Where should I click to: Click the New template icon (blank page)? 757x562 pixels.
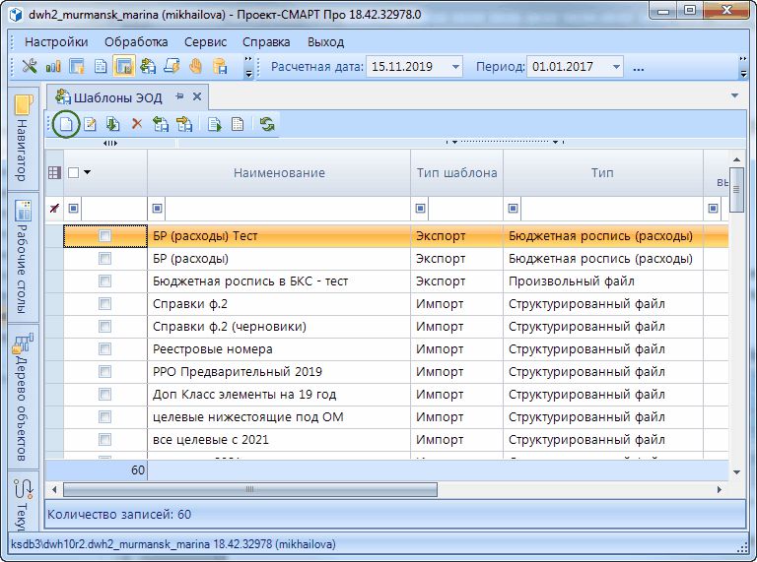pyautogui.click(x=65, y=124)
